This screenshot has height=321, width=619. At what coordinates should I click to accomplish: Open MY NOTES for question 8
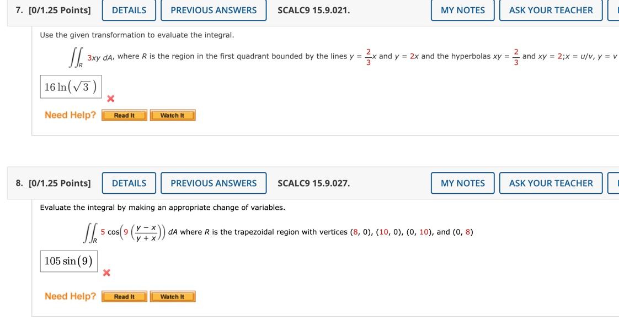(462, 183)
